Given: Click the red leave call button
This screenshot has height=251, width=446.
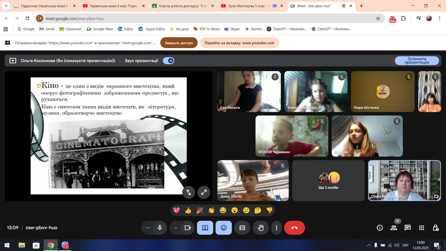Looking at the screenshot, I should click(294, 228).
